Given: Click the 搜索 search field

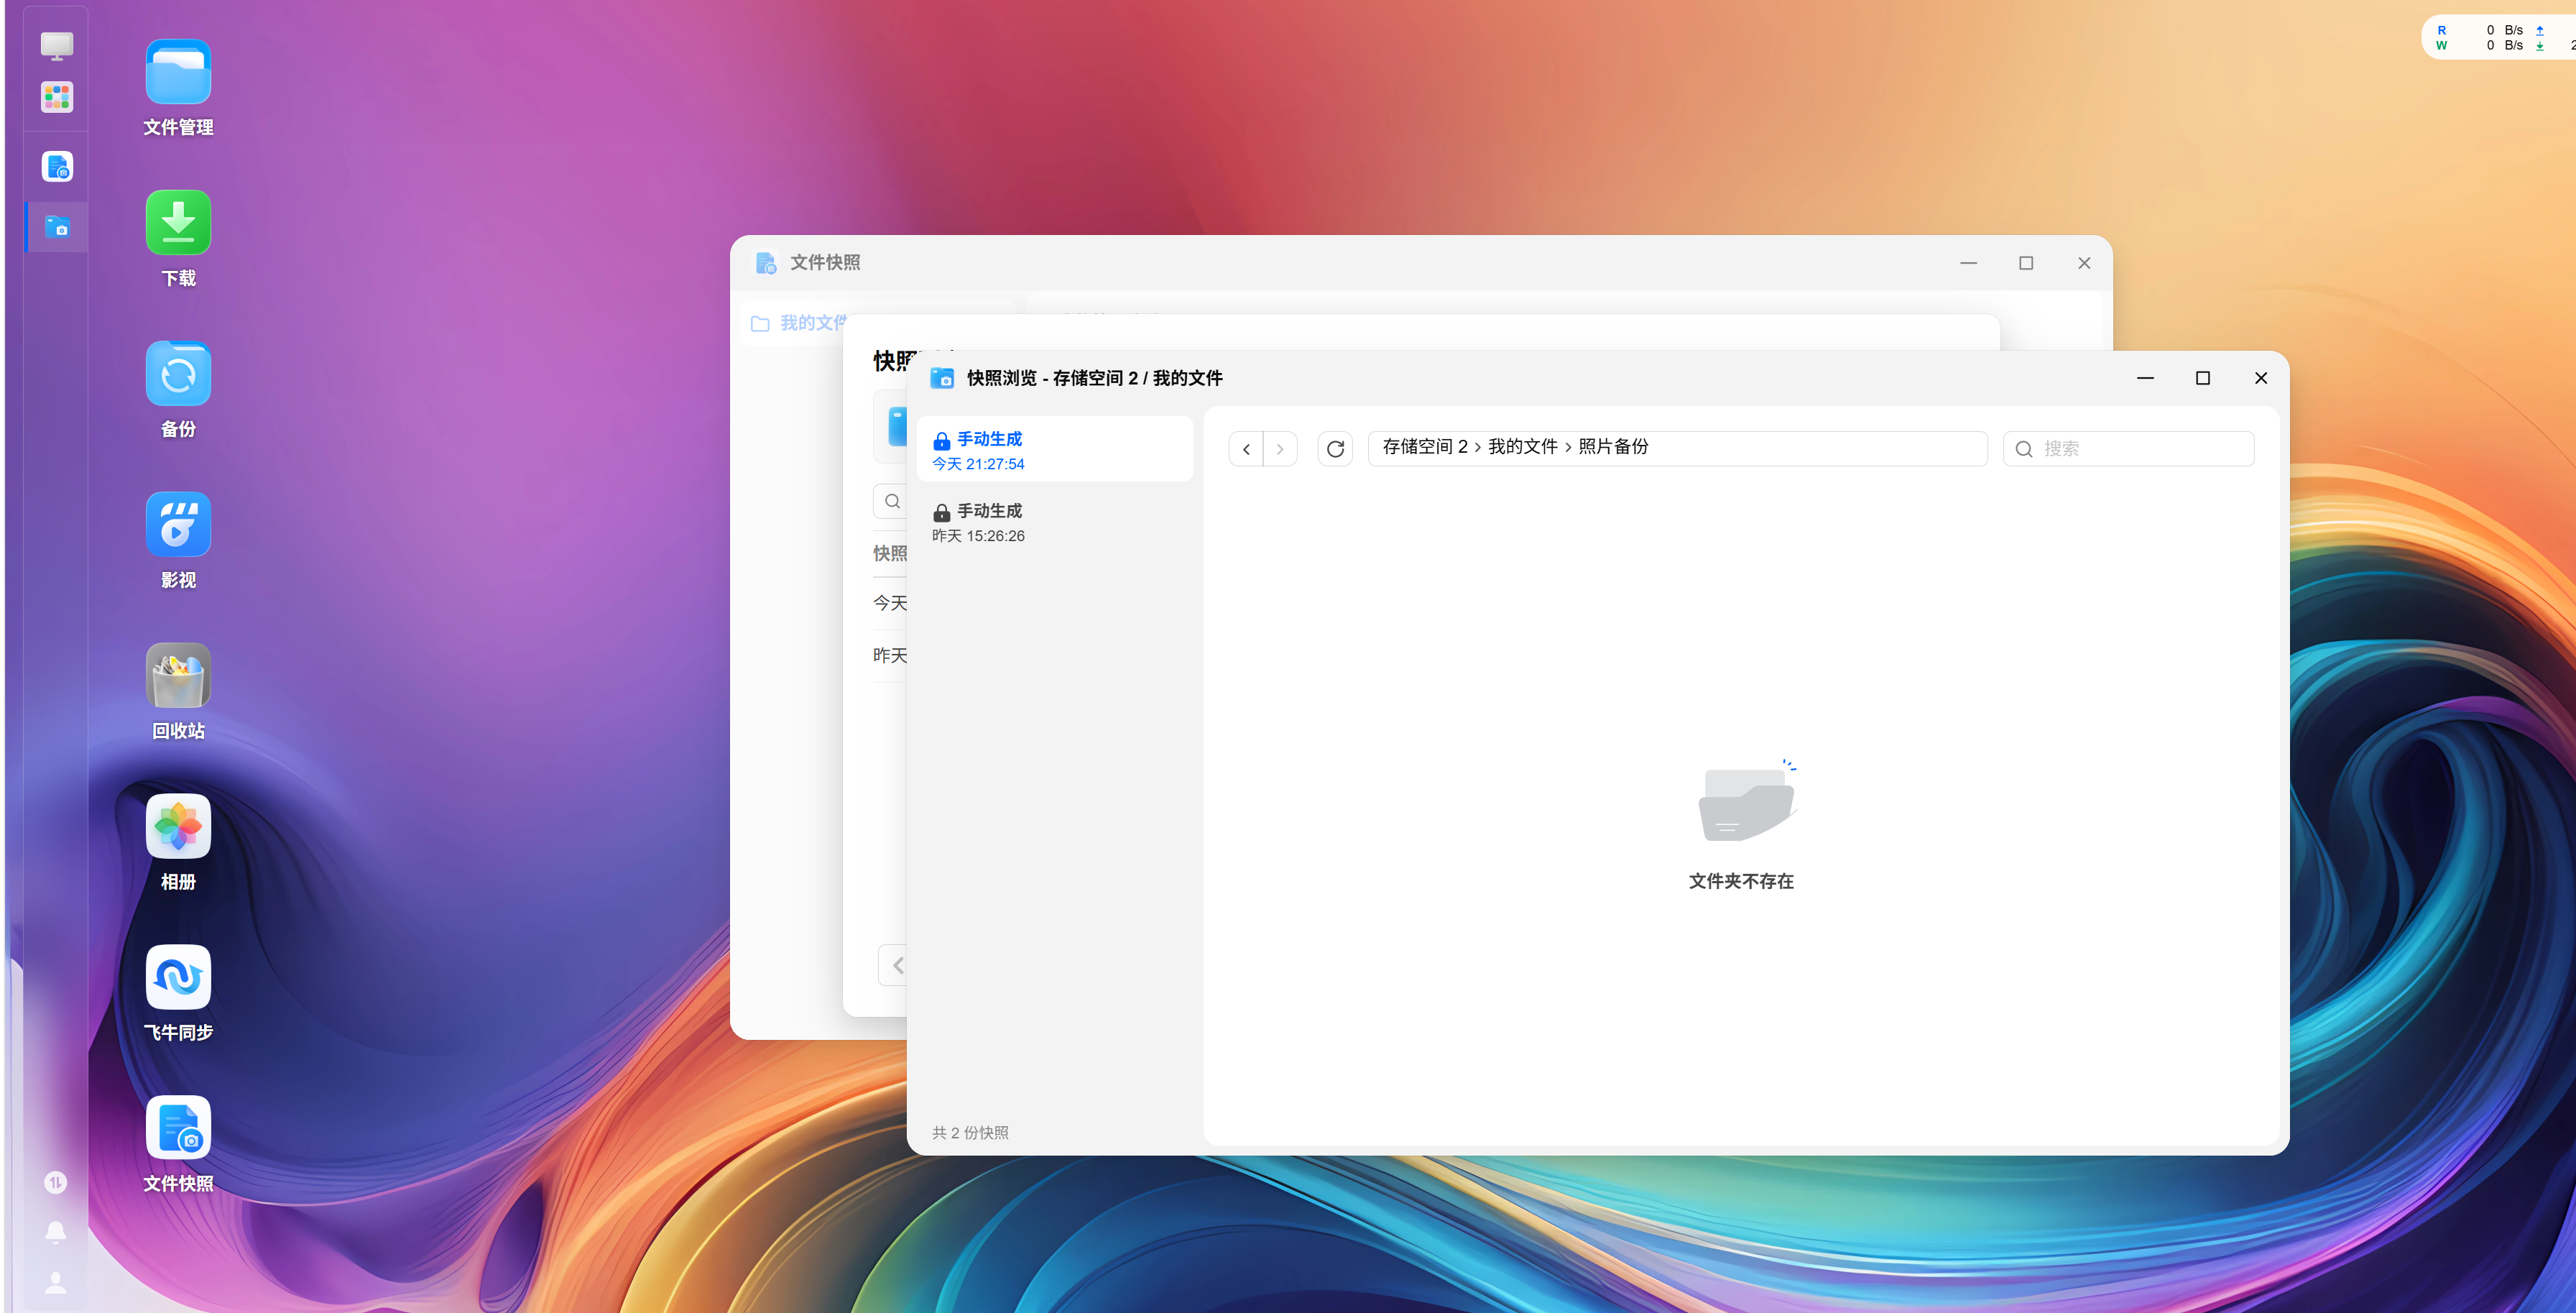Looking at the screenshot, I should pyautogui.click(x=2129, y=449).
